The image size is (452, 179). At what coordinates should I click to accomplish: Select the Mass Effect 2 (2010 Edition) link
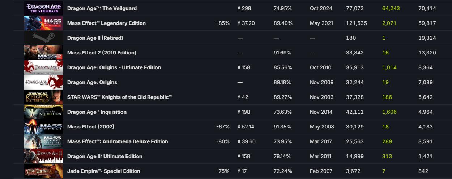(102, 53)
